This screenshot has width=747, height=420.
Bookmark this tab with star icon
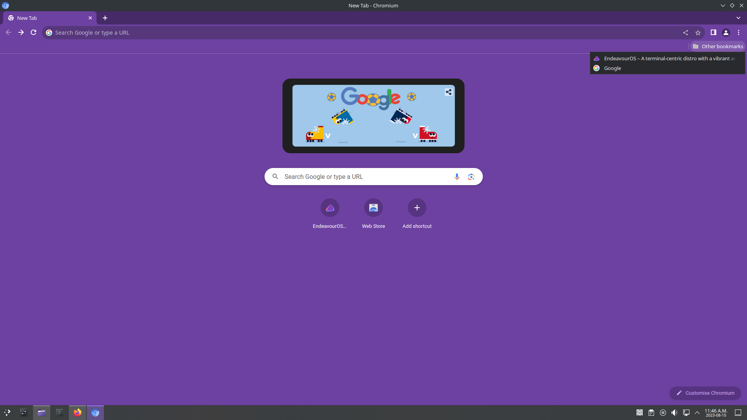coord(698,33)
